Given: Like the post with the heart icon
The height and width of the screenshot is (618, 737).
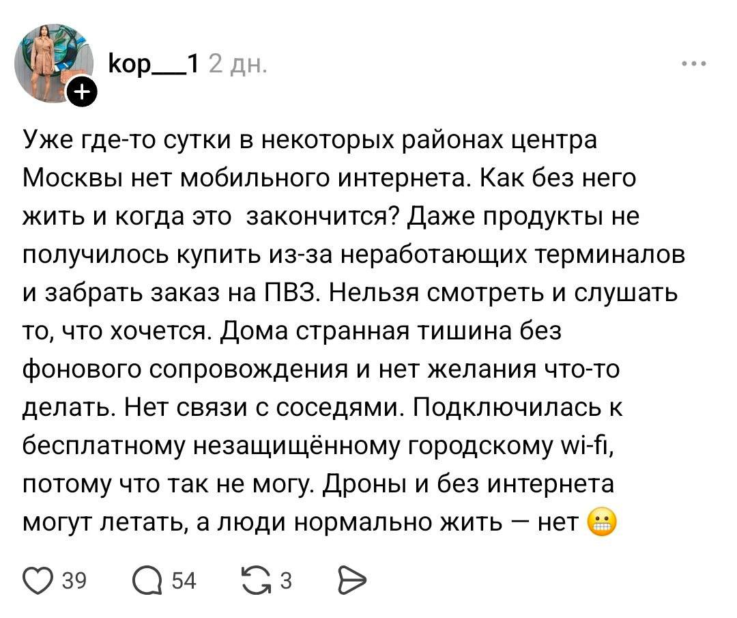Looking at the screenshot, I should tap(40, 580).
